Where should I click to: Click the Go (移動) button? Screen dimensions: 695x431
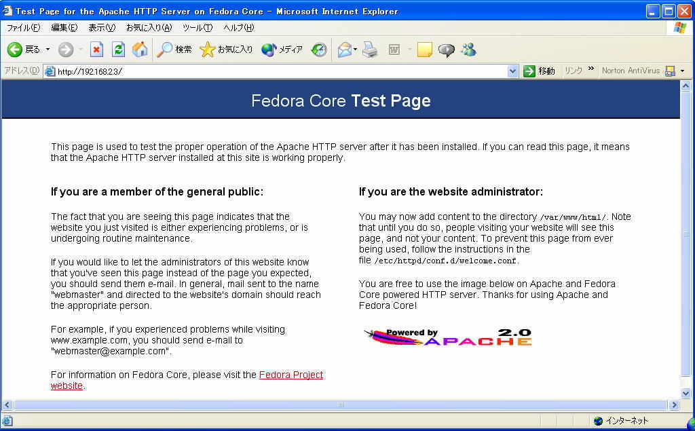pos(539,71)
